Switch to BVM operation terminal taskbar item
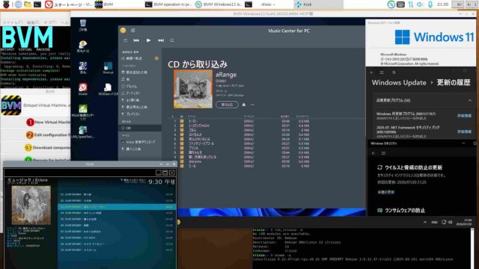 (x=168, y=4)
